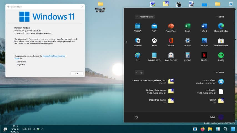Open the Calculator app icon
Viewport: 237px width, 133px height.
[188, 57]
